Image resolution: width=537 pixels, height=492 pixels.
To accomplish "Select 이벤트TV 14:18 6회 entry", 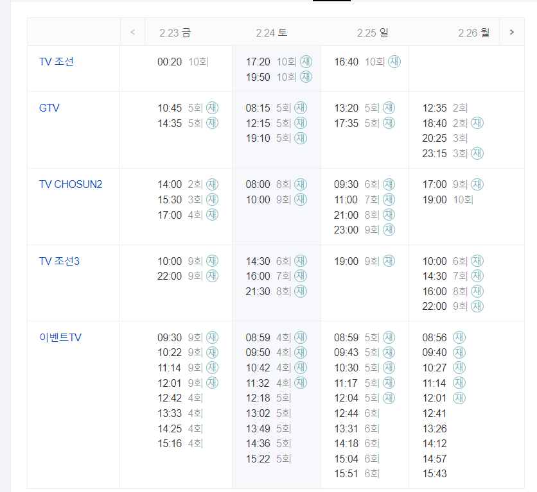I will coord(357,443).
